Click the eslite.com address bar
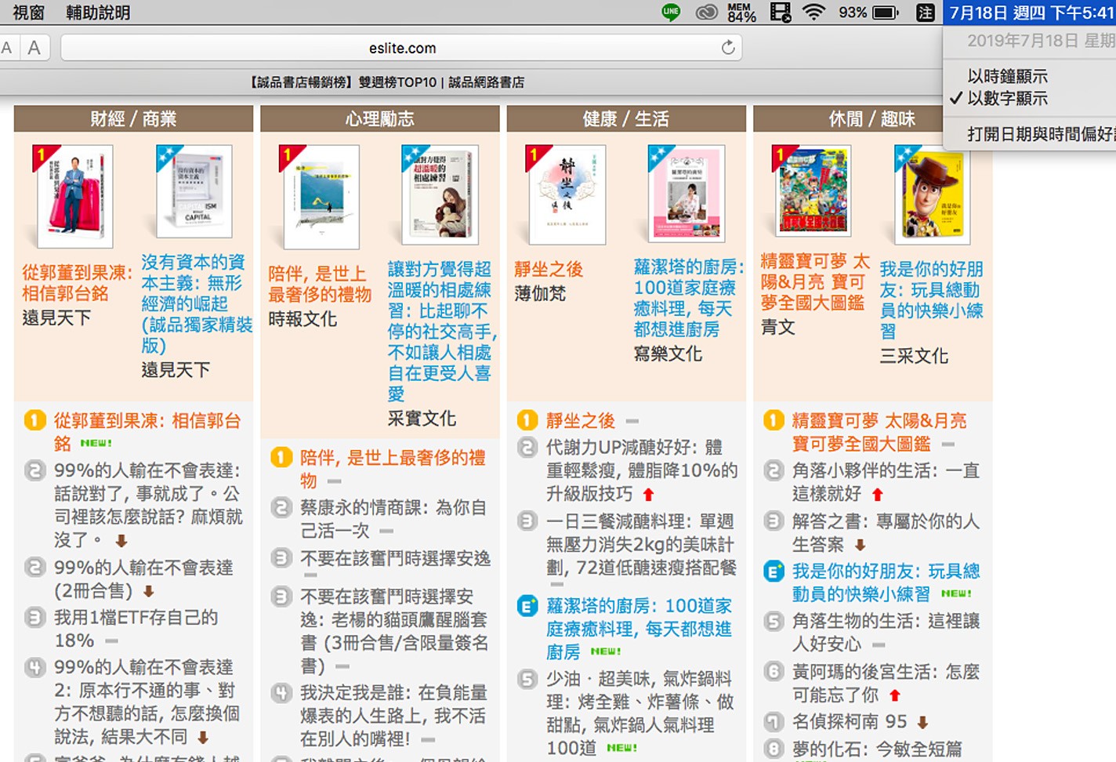 (x=401, y=48)
